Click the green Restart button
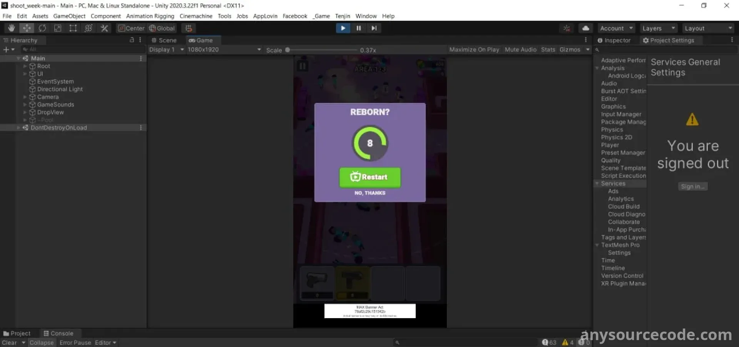739x347 pixels. [369, 177]
